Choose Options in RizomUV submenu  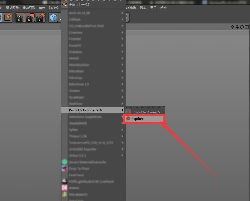point(145,118)
